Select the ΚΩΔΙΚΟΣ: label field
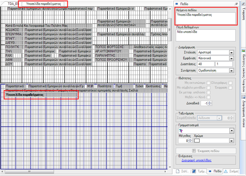Viewport: 246px width, 176px height. 13,30
